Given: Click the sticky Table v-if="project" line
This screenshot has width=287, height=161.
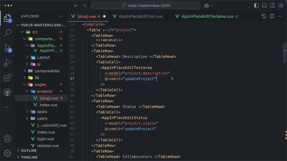Looking at the screenshot, I should (x=112, y=30).
